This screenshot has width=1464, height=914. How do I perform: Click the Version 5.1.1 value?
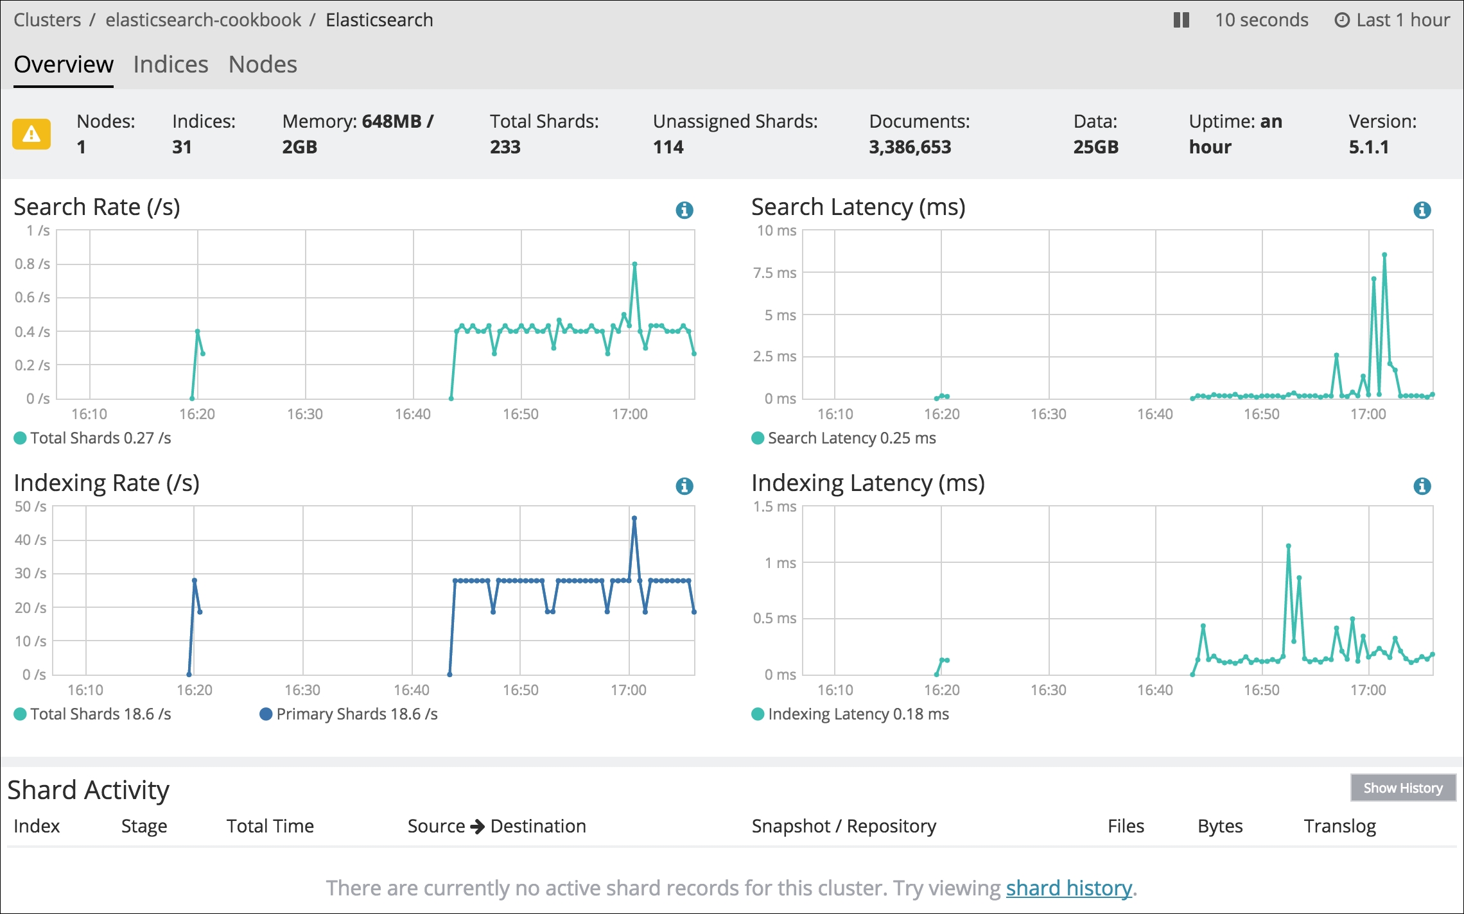(1368, 147)
